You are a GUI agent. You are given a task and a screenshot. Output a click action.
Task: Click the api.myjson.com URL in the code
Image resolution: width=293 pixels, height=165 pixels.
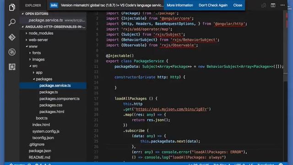[x=171, y=109]
